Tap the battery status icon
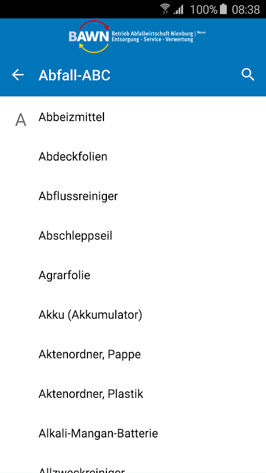Screen dimensions: 266x473 223,9
